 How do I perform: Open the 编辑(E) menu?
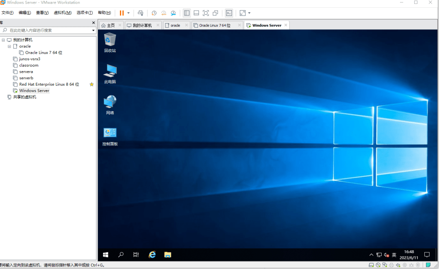[25, 13]
